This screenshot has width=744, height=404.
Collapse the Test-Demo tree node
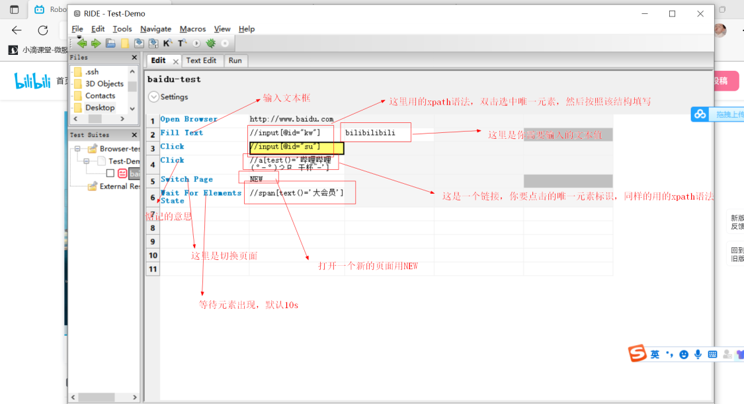(87, 161)
